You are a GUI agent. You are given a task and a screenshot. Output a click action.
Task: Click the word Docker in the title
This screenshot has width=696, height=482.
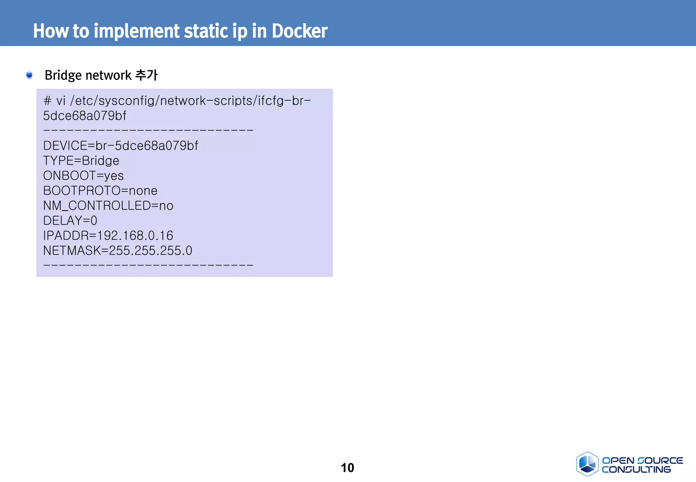click(x=299, y=31)
